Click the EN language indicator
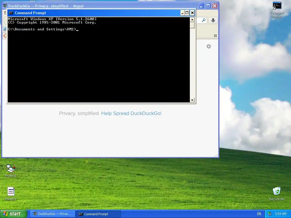This screenshot has width=291, height=218. 259,214
